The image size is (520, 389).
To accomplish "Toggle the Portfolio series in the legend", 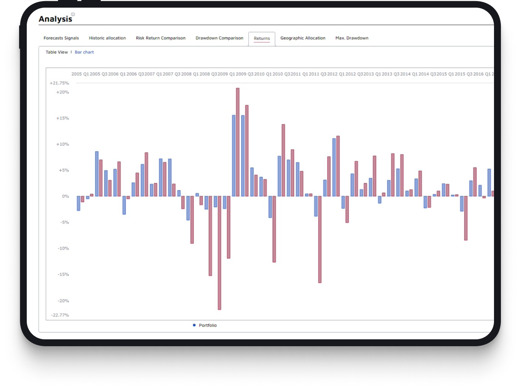I will point(205,326).
